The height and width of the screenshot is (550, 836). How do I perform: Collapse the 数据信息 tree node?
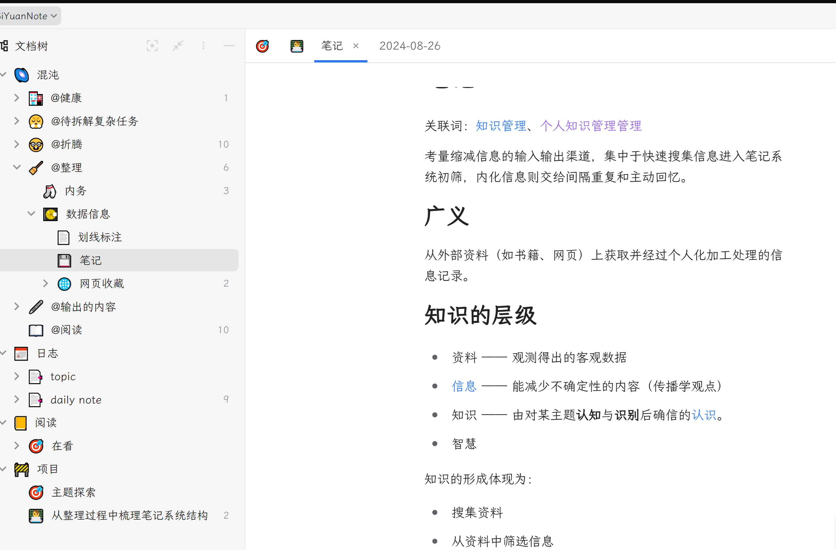tap(31, 214)
